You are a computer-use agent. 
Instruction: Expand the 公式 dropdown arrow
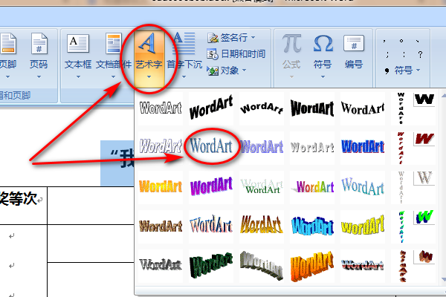[x=291, y=77]
